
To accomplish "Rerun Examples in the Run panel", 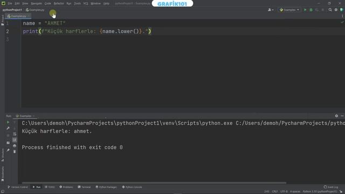I will pyautogui.click(x=8, y=122).
